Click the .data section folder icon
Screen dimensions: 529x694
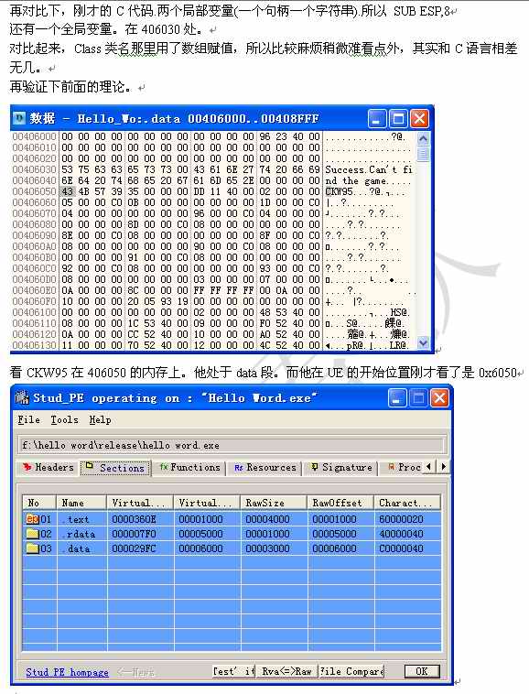click(x=33, y=548)
